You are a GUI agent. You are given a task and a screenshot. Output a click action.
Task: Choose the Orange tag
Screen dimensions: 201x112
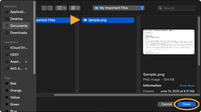[16, 90]
